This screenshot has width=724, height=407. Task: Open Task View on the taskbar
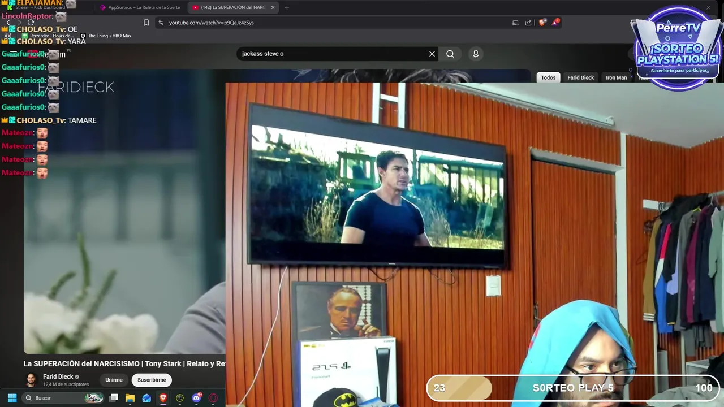(x=114, y=398)
